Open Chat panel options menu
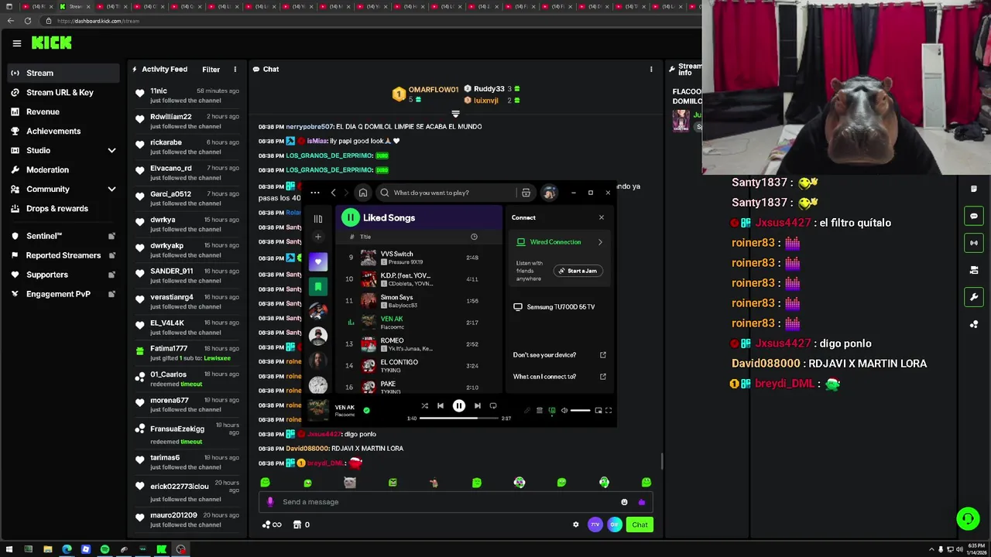Image resolution: width=991 pixels, height=557 pixels. [651, 69]
